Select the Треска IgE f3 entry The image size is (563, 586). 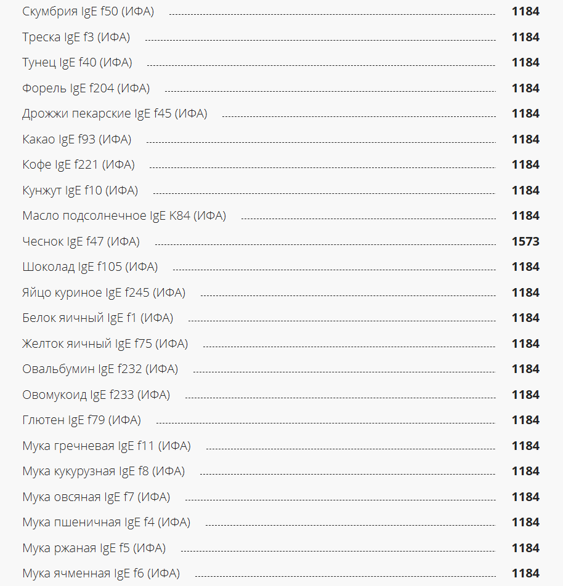pyautogui.click(x=76, y=38)
